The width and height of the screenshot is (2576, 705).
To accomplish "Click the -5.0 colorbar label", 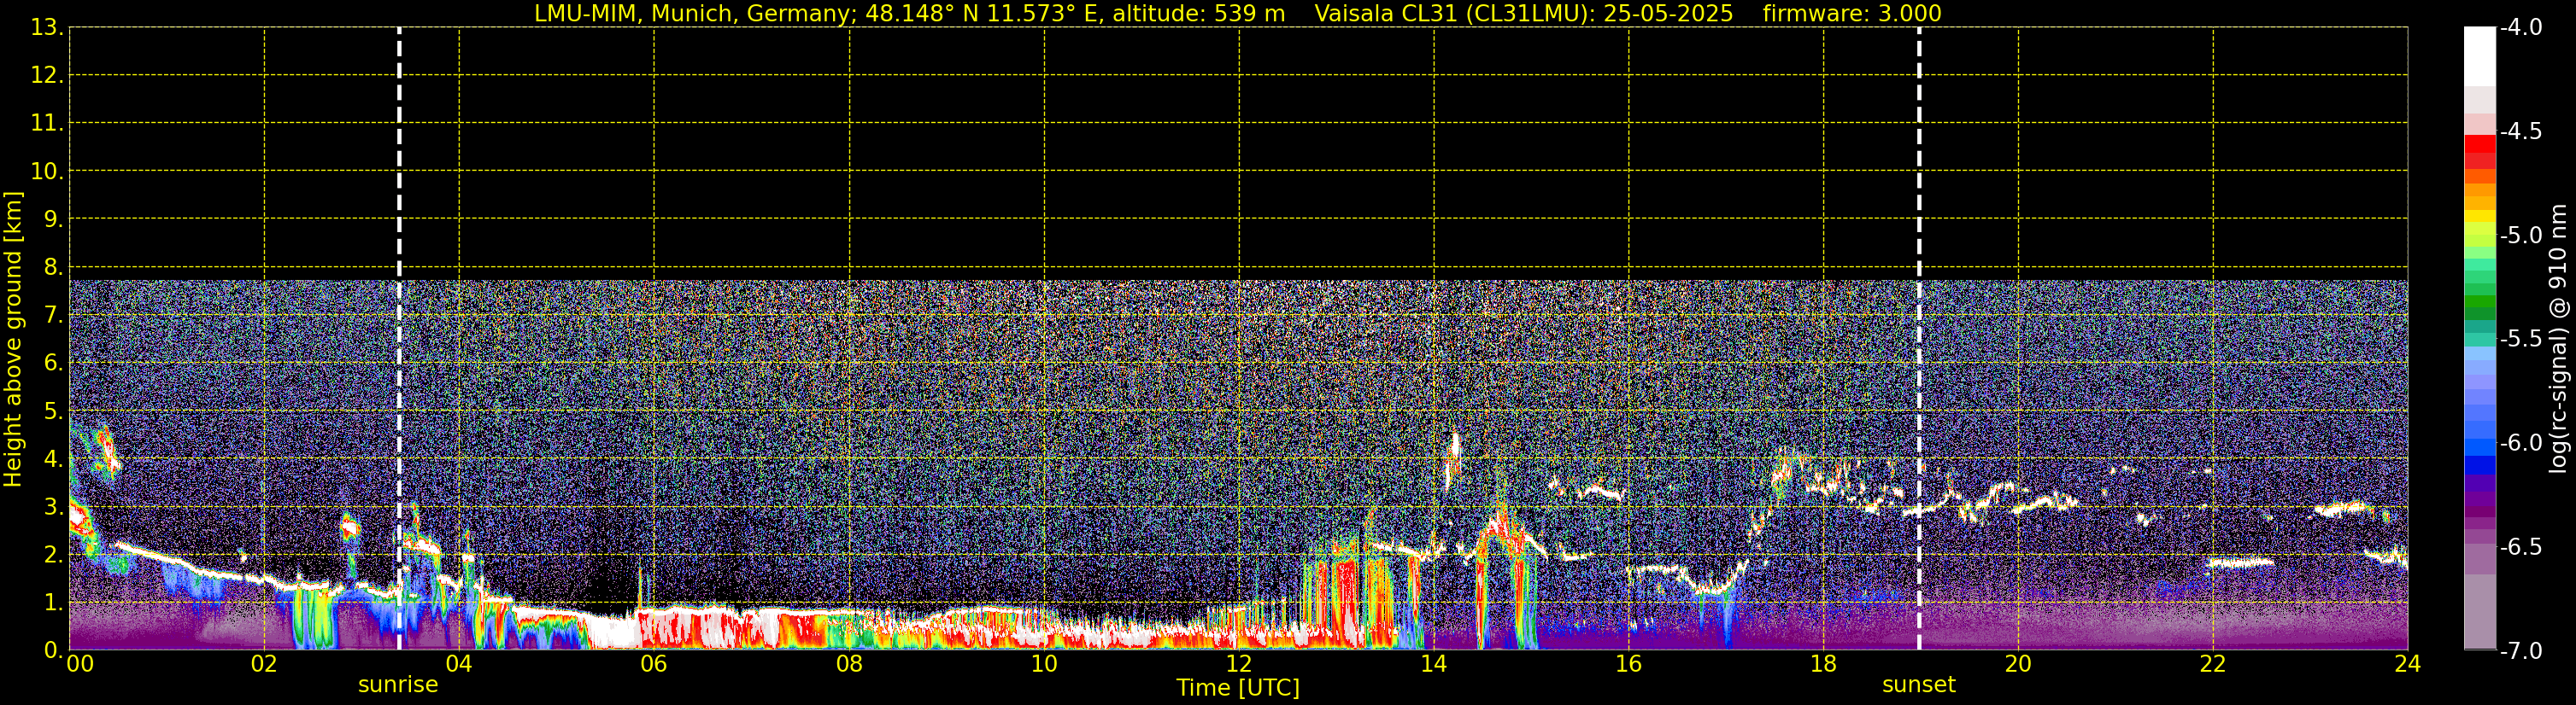I will [2520, 235].
